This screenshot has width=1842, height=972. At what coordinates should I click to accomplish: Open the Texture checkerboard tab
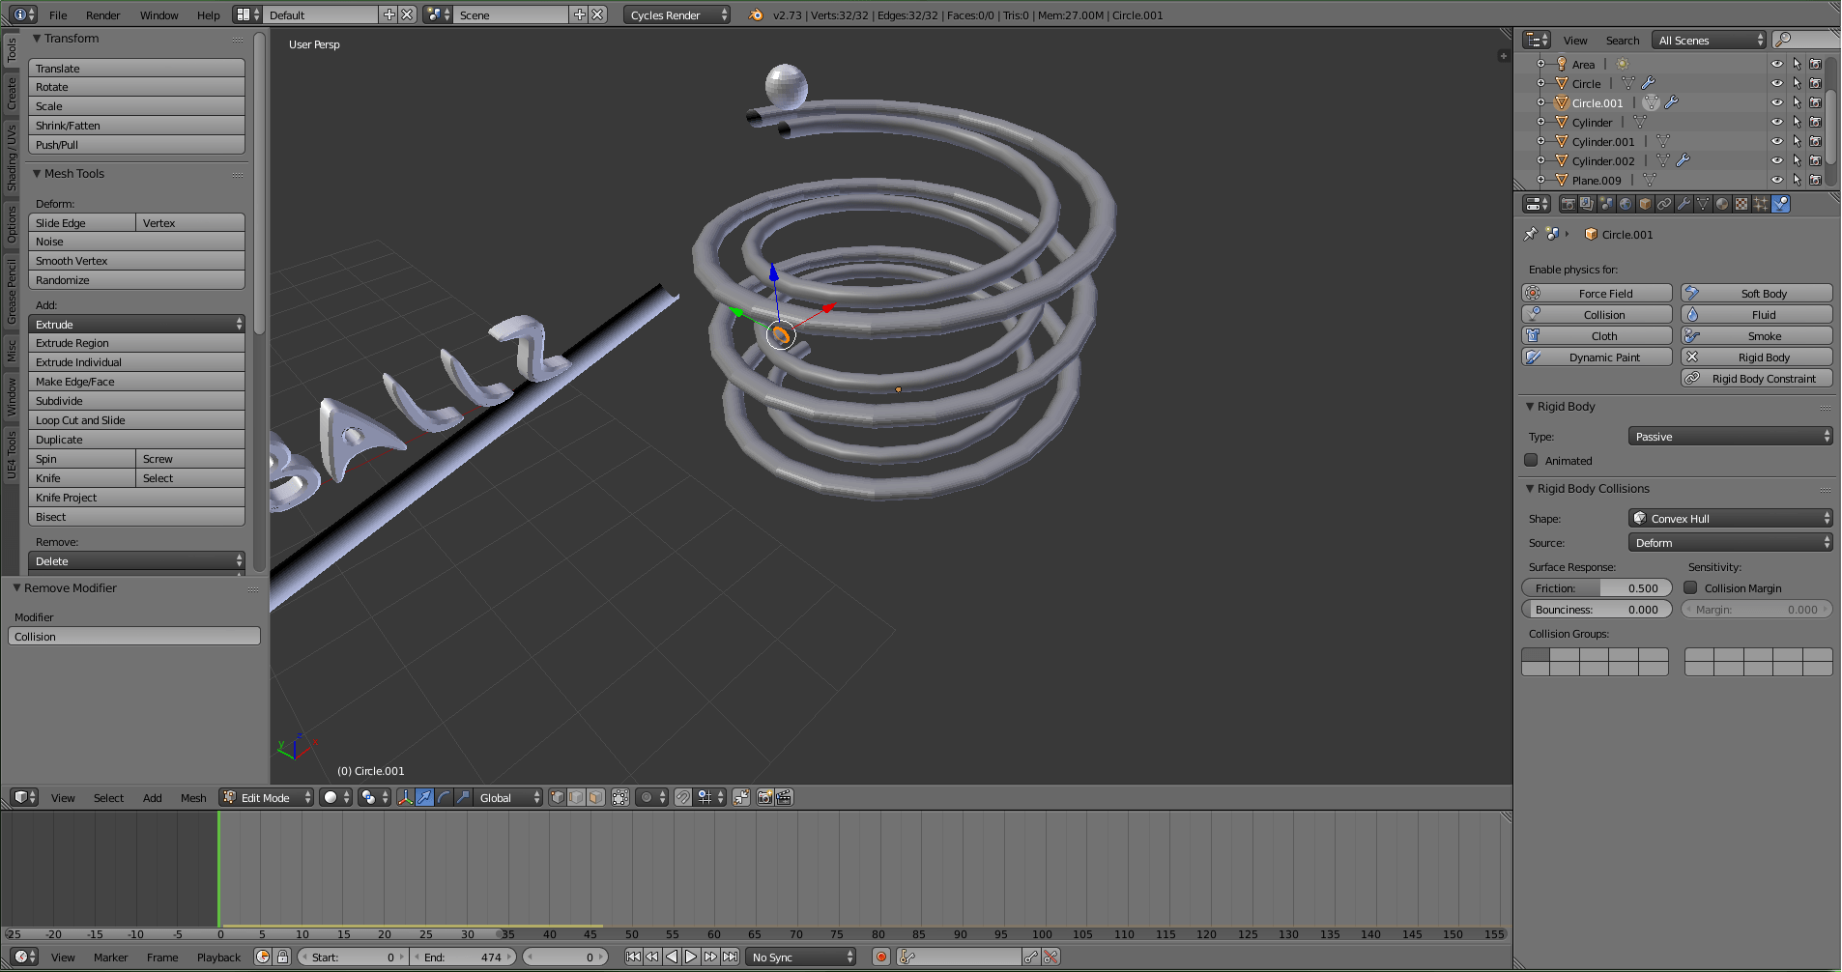pyautogui.click(x=1741, y=204)
